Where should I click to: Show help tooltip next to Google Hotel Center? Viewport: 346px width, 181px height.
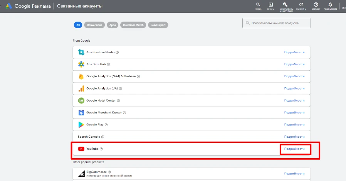pos(118,101)
